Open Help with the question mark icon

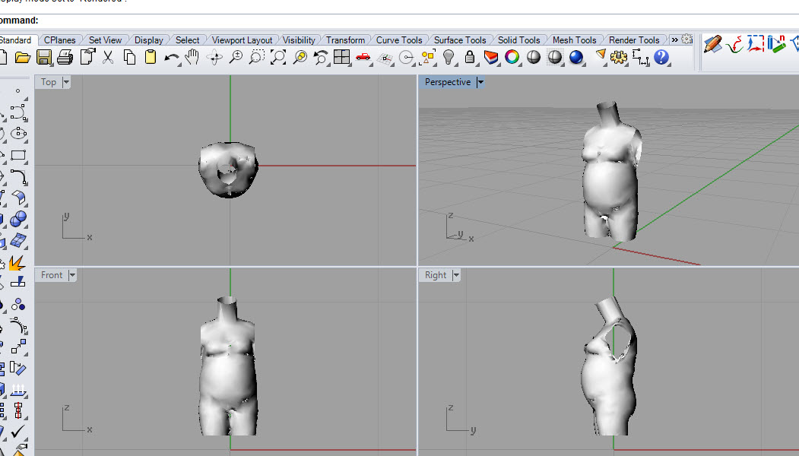pyautogui.click(x=661, y=57)
